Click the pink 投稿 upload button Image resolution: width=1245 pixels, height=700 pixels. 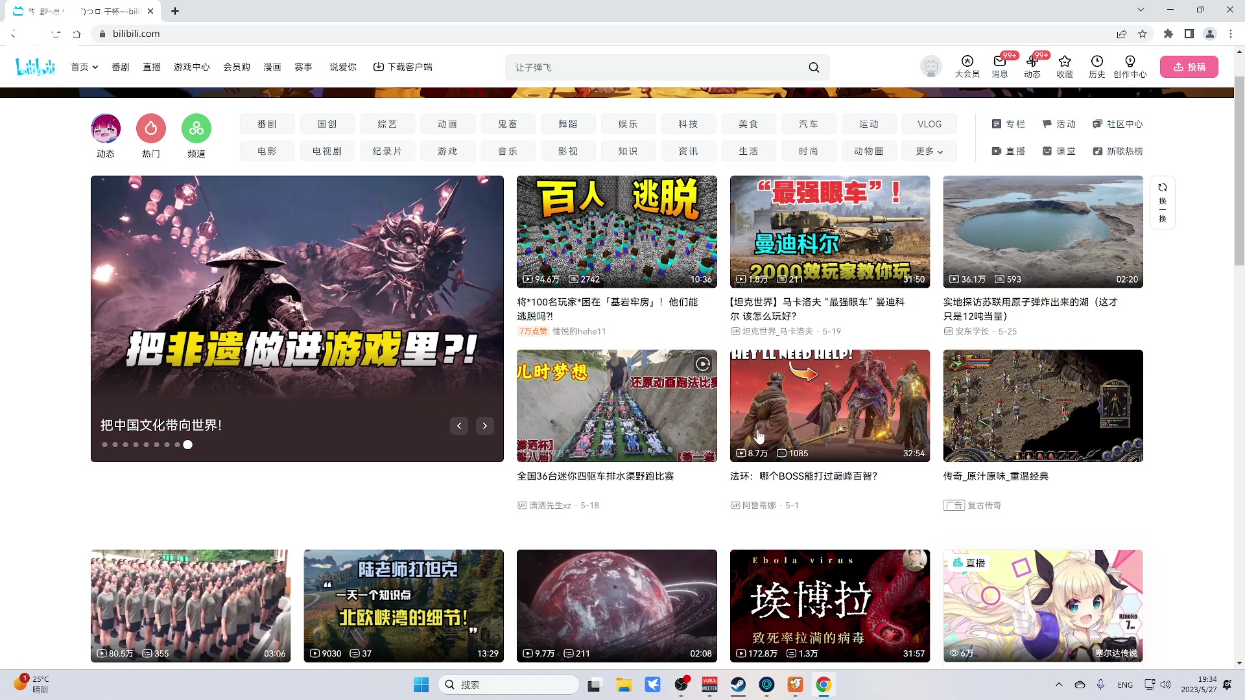coord(1189,67)
